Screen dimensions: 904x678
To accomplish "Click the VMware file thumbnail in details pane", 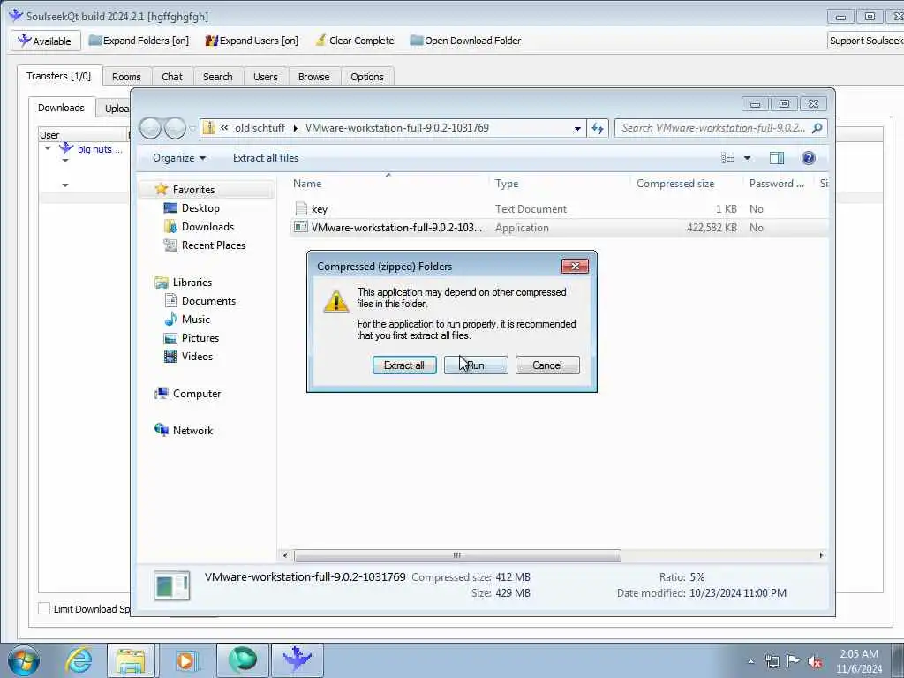I will pos(172,585).
